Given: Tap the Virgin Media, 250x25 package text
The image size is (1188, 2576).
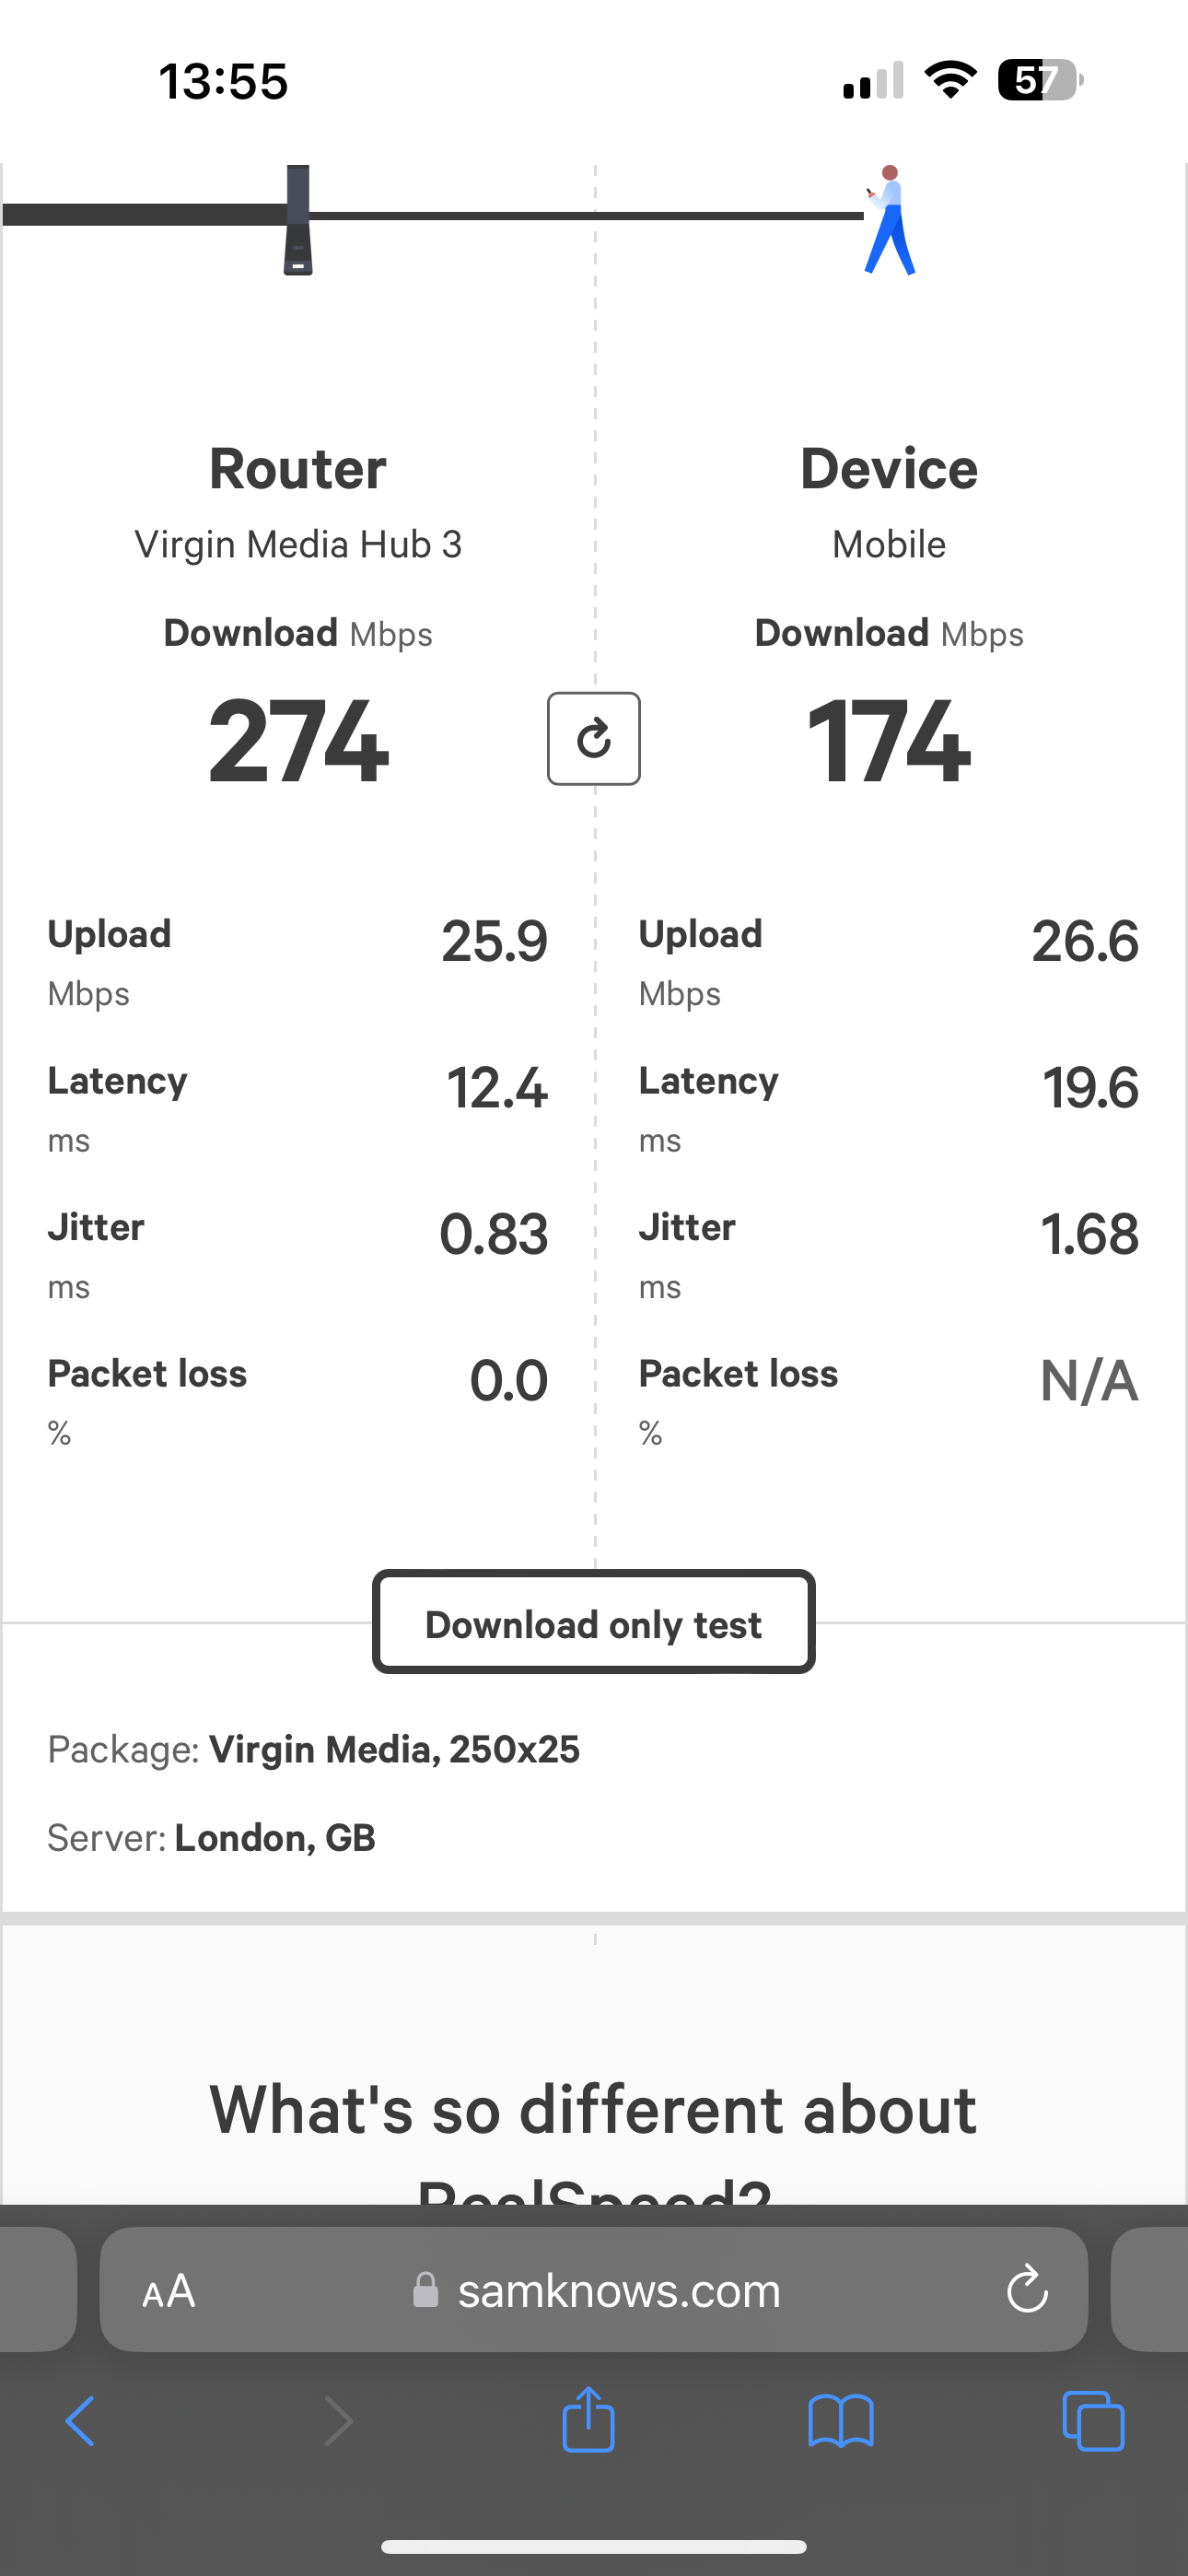Looking at the screenshot, I should 394,1750.
